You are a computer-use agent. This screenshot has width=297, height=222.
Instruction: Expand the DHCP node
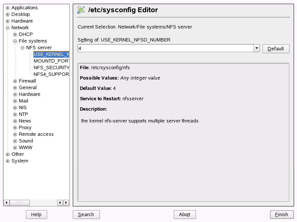[x=15, y=34]
